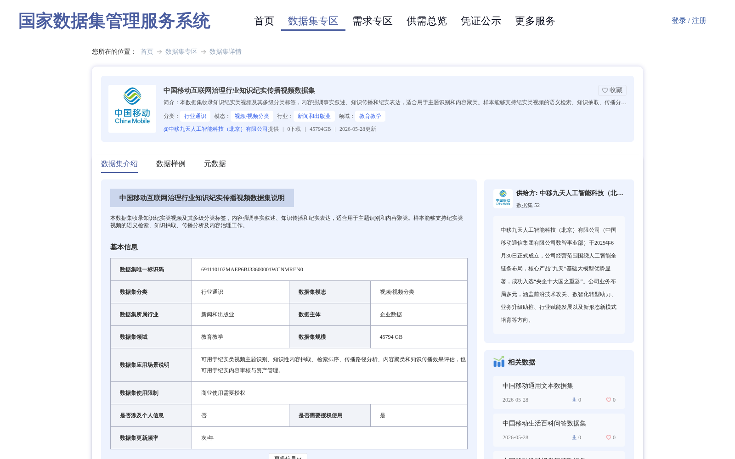Click the 视频/视频分类 modality tag

252,116
